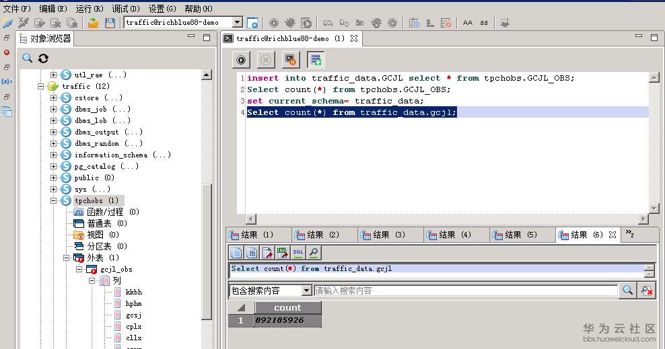Click the search icon in object browser
665x349 pixels.
tap(28, 59)
